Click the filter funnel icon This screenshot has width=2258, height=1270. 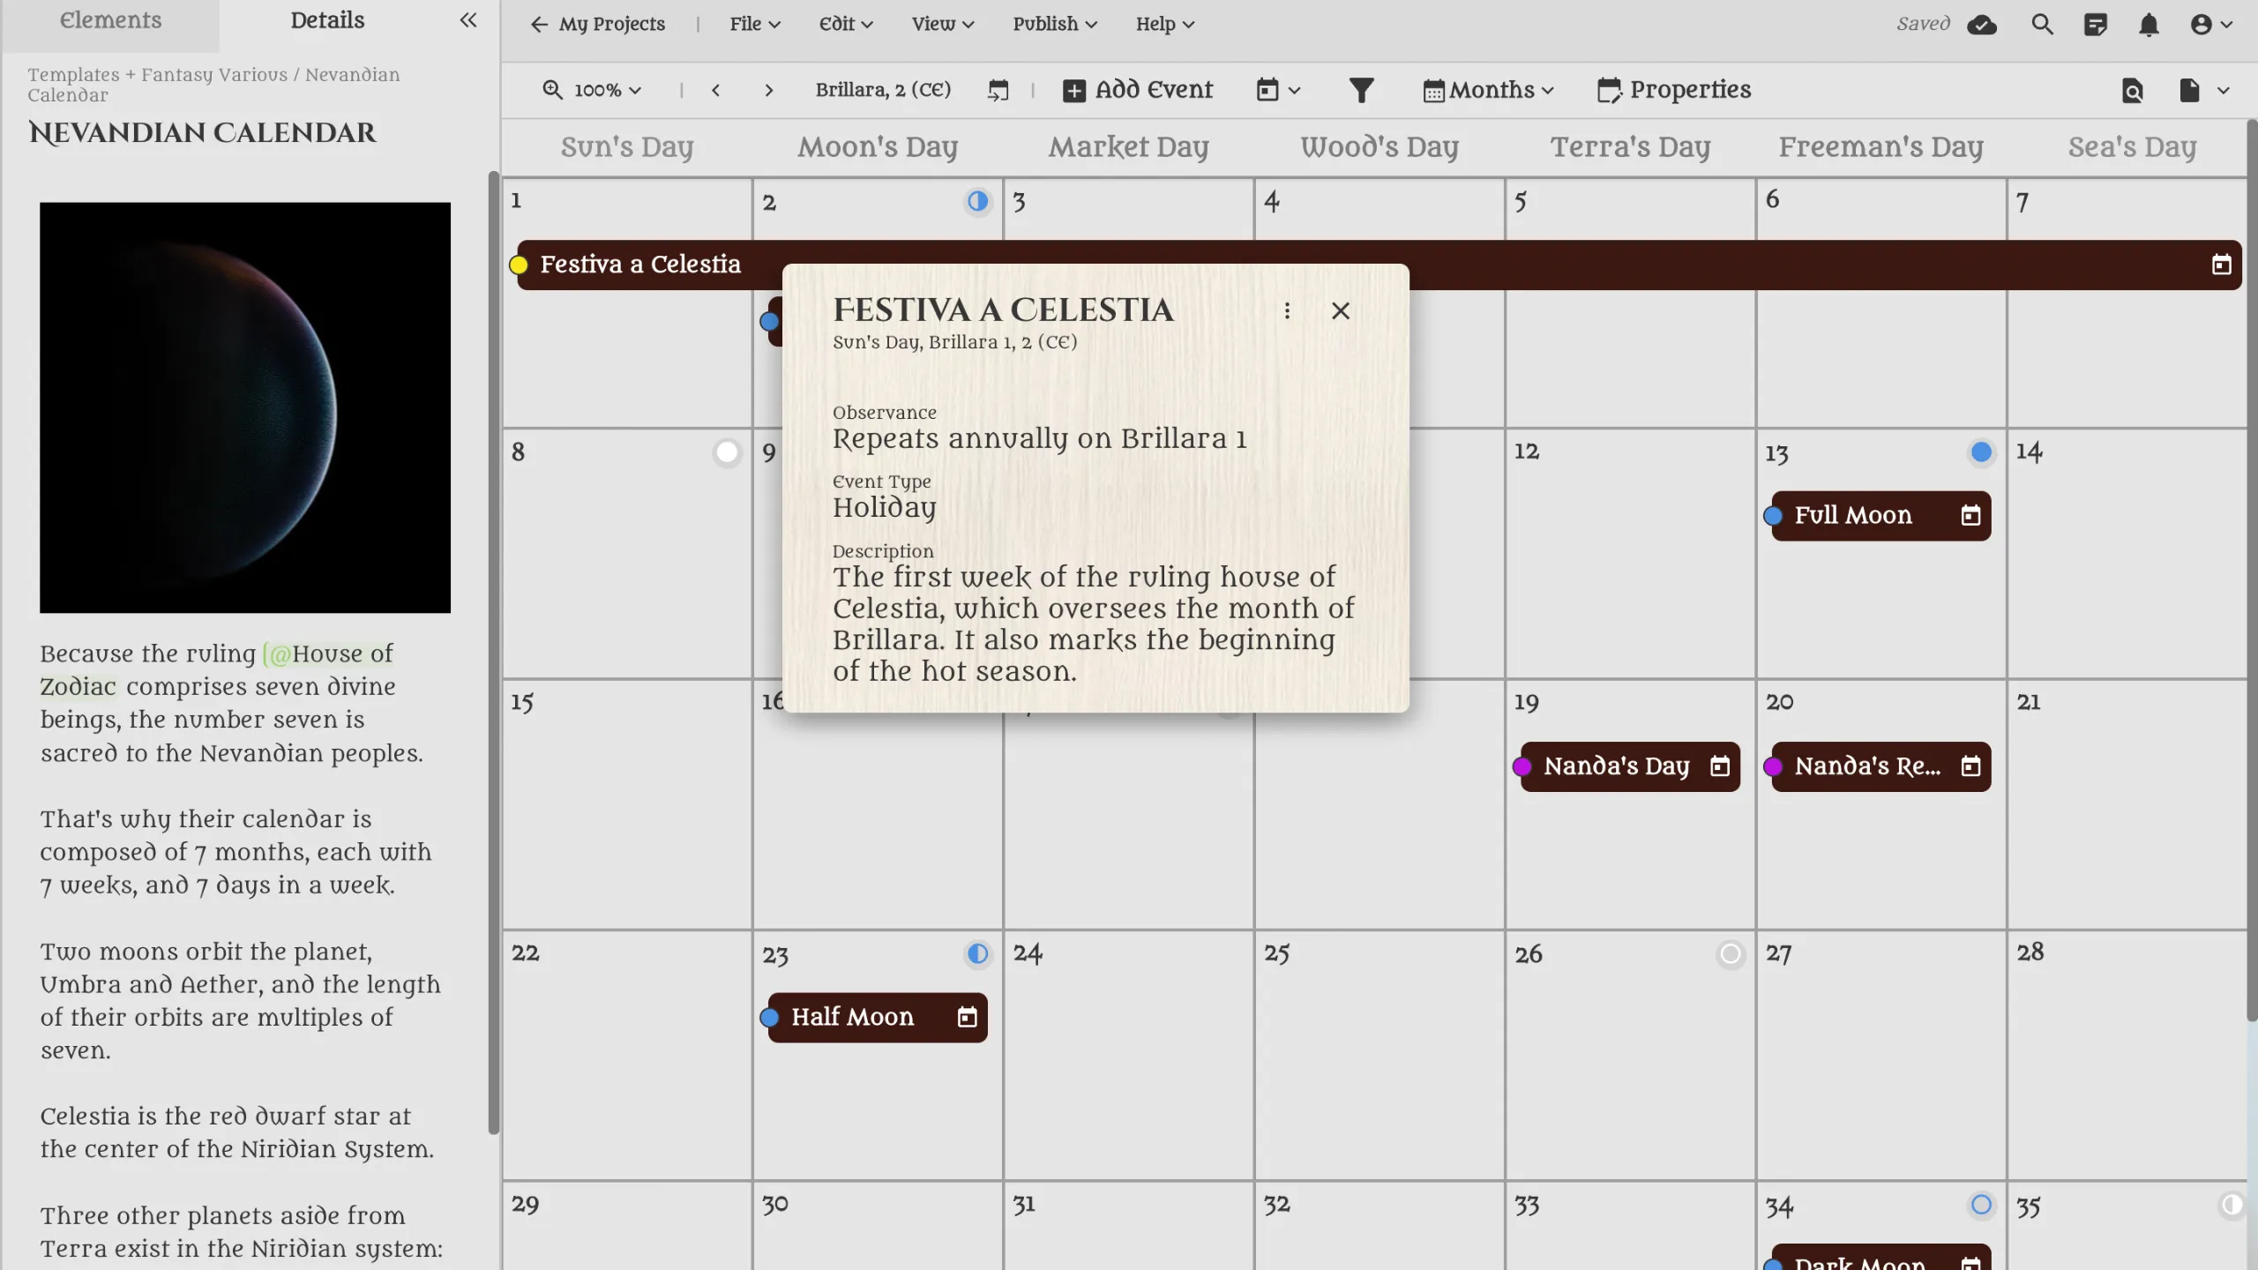(x=1361, y=90)
